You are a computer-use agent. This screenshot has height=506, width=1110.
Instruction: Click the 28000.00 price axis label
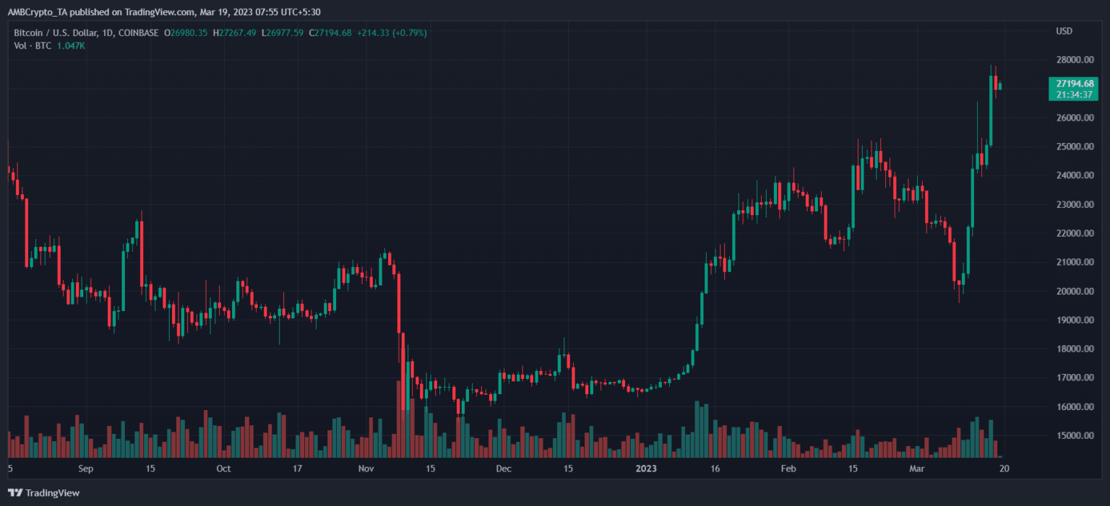point(1072,60)
